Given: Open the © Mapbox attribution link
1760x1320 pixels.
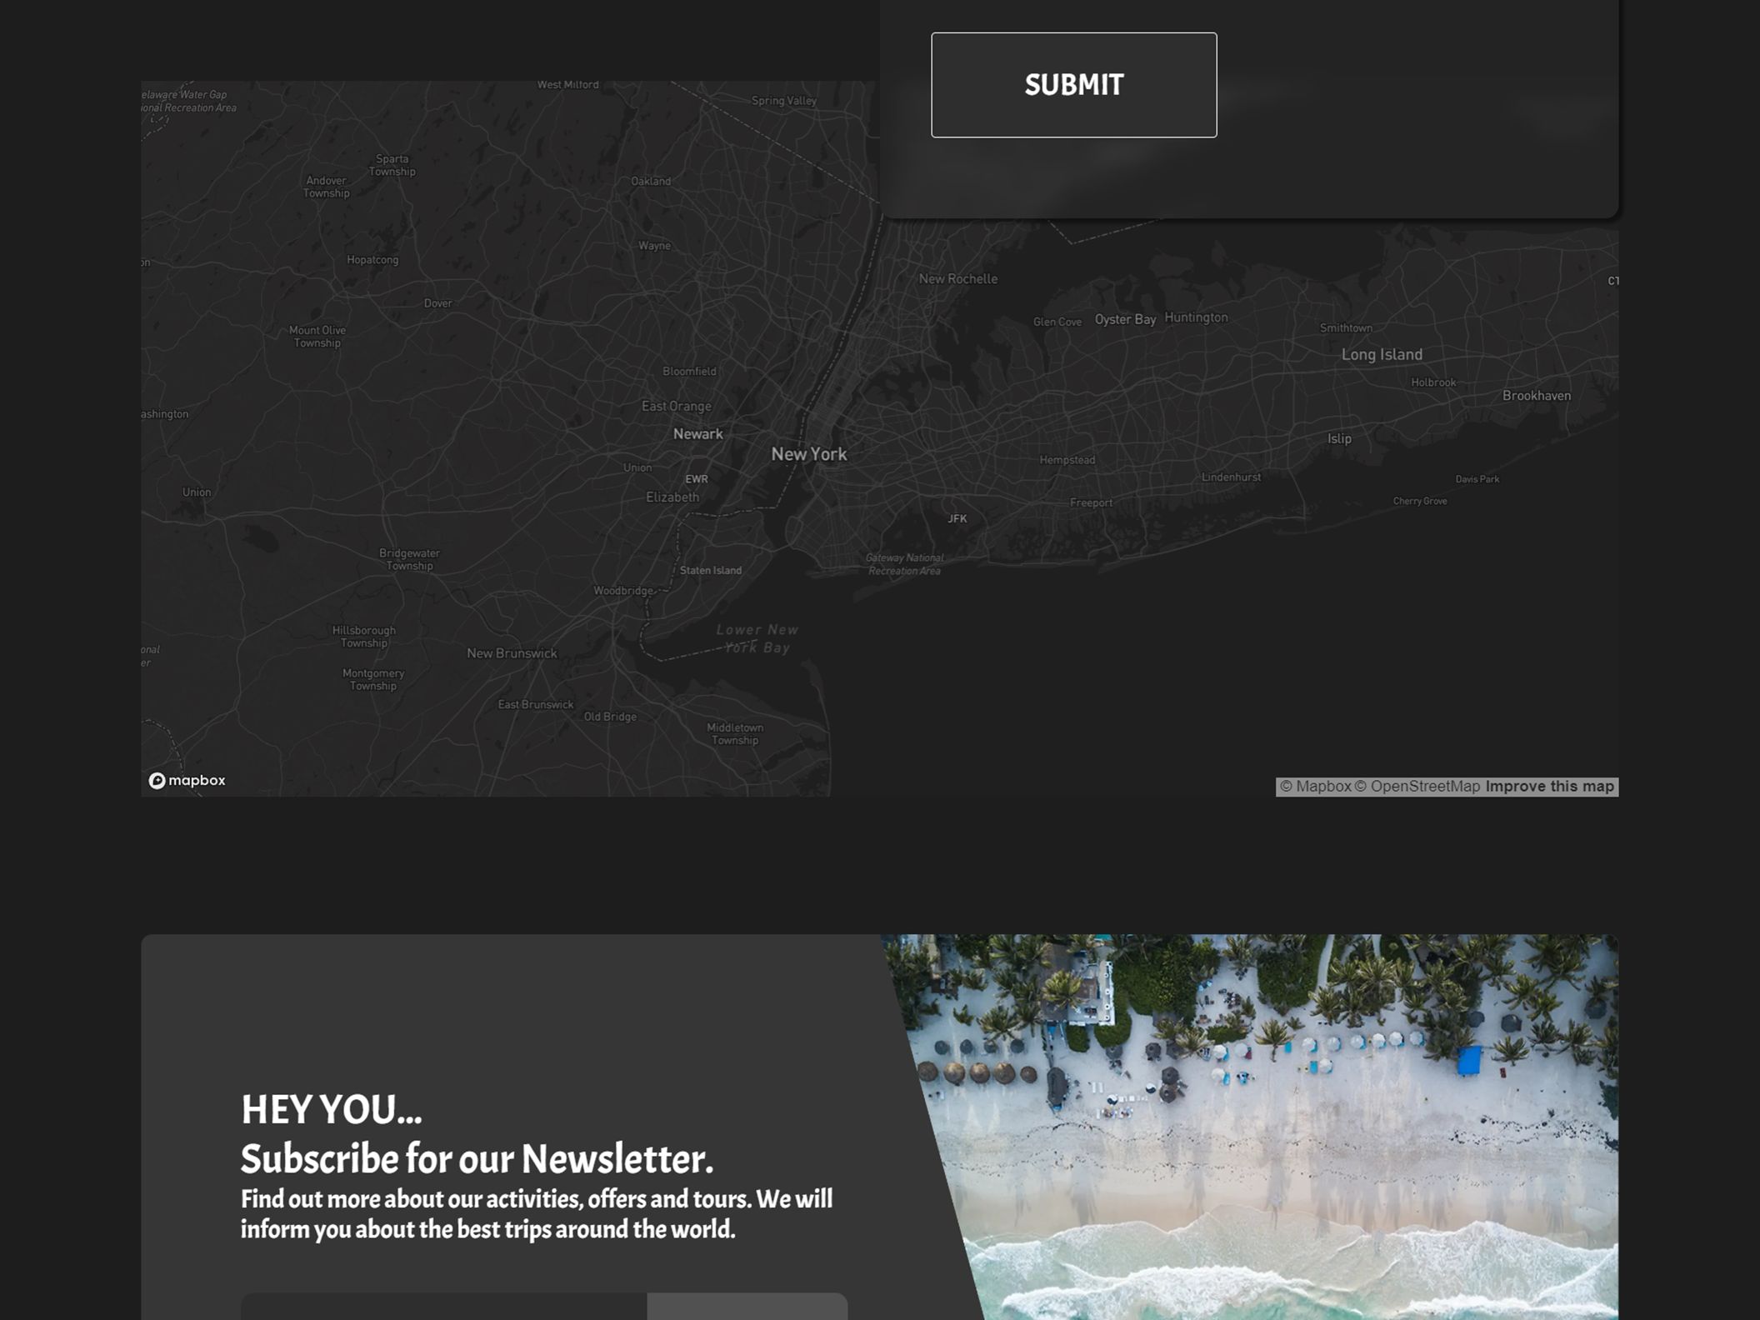Looking at the screenshot, I should coord(1315,787).
